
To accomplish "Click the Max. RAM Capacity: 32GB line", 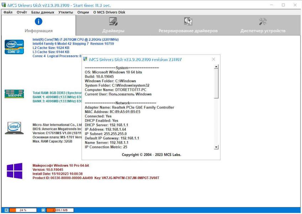I will click(52, 142).
